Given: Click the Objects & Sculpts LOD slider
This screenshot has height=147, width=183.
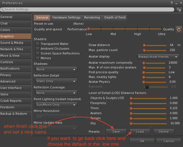Looking at the screenshot, I should 148,98.
